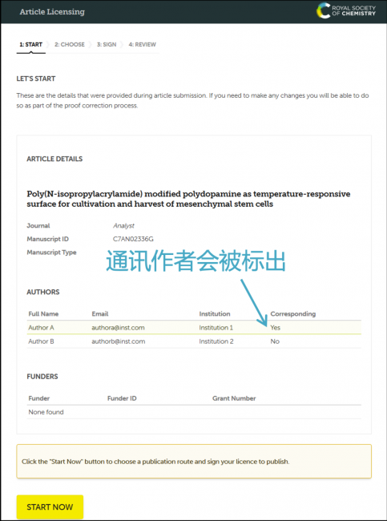
Task: Select the 4: REVIEW step
Action: [142, 45]
